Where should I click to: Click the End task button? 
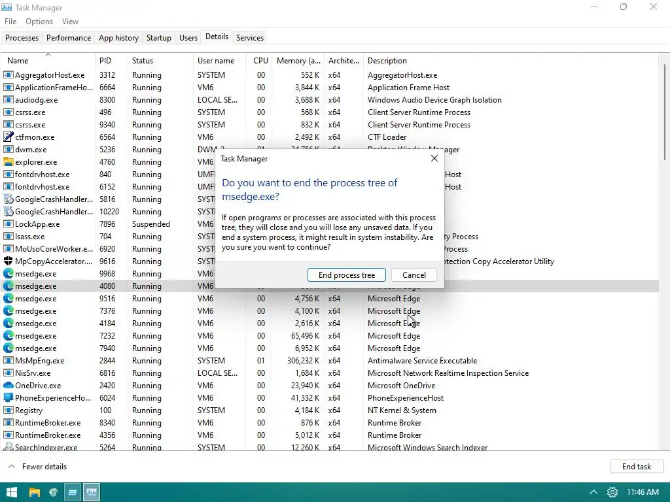(x=636, y=466)
